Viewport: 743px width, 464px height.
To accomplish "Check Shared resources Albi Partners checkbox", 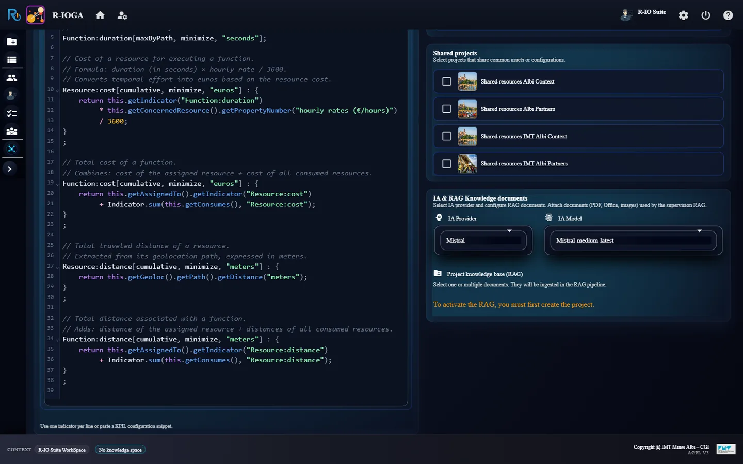I will click(x=447, y=109).
